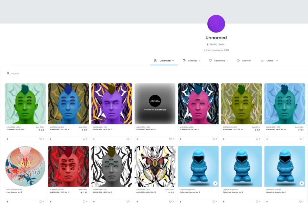Image resolution: width=308 pixels, height=204 pixels.
Task: Click the play button on Objective Spector No. 6
Action: 215,183
